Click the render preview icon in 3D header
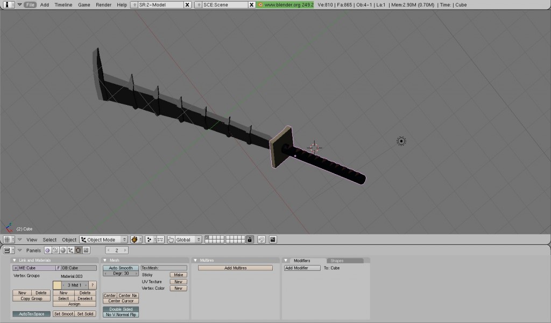This screenshot has height=323, width=551. [274, 239]
